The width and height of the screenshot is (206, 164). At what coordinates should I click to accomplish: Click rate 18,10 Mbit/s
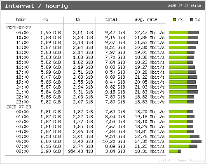(150, 122)
